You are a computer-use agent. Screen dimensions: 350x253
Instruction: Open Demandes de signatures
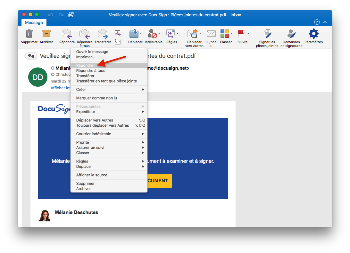pos(291,34)
